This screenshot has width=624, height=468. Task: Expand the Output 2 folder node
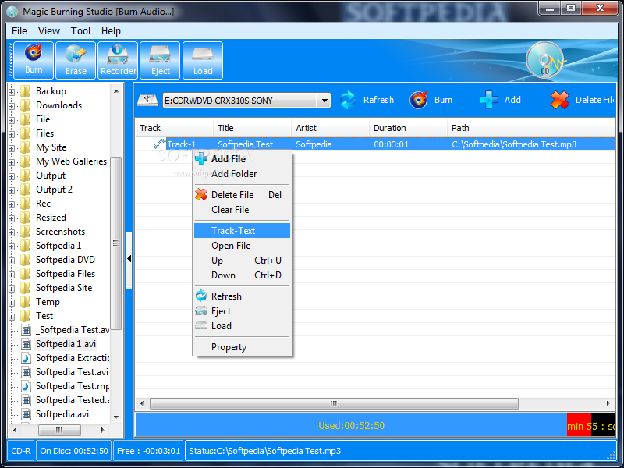point(12,190)
